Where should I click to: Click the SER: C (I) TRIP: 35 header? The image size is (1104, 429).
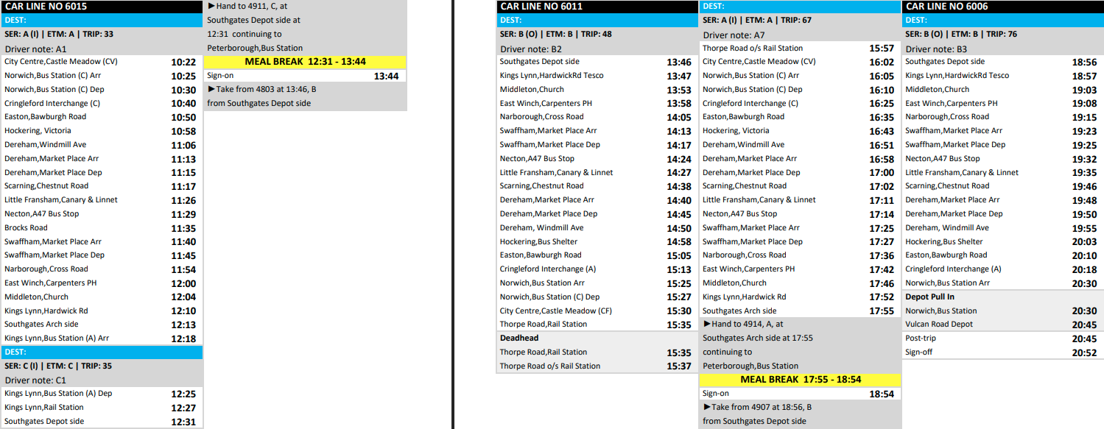(x=102, y=366)
